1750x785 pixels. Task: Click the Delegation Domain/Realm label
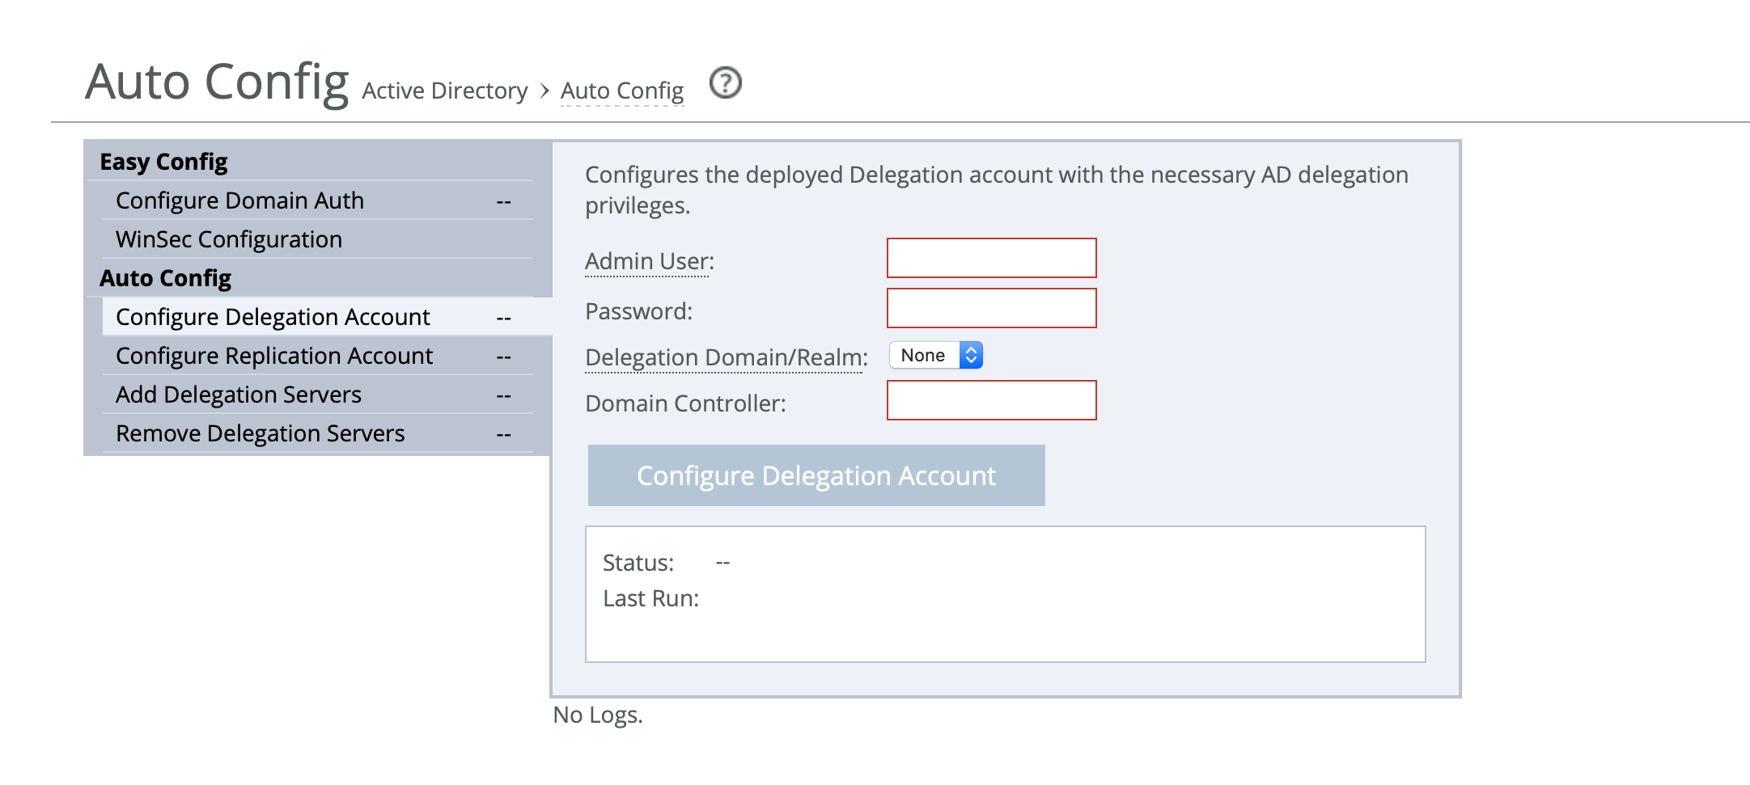[726, 357]
